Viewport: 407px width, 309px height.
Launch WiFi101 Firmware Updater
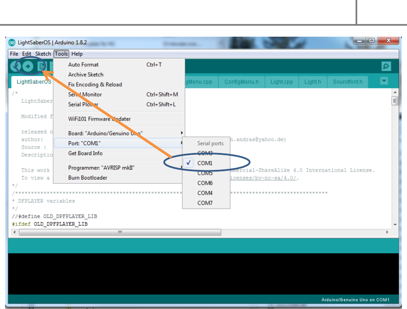coord(119,119)
